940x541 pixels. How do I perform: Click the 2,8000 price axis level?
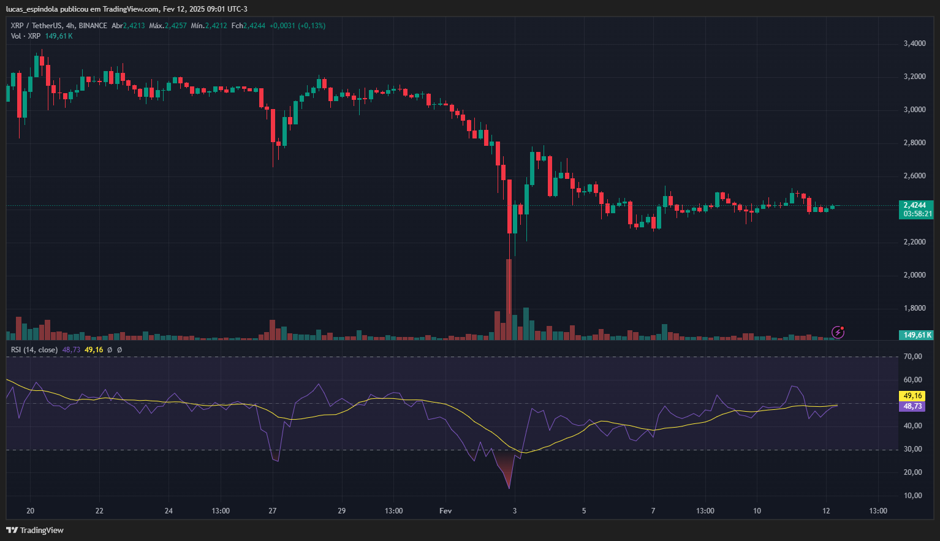click(x=914, y=143)
